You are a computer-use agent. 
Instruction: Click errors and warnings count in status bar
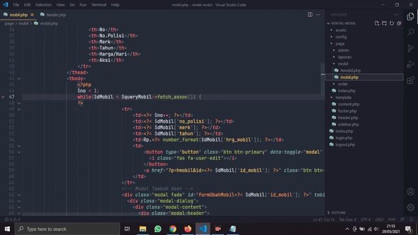point(12,219)
